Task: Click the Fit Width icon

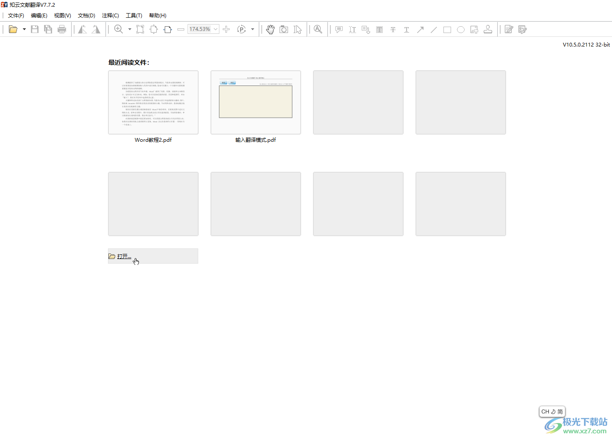Action: click(168, 29)
